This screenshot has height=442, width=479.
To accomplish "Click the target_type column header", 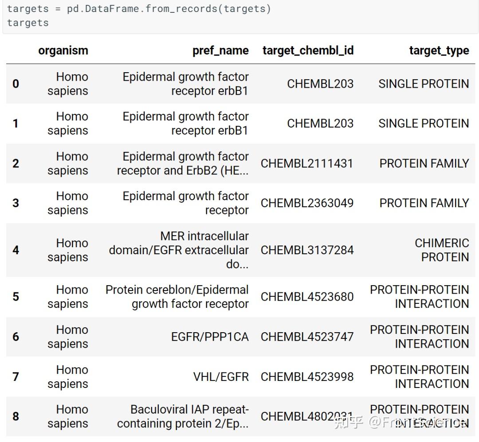I will point(439,50).
